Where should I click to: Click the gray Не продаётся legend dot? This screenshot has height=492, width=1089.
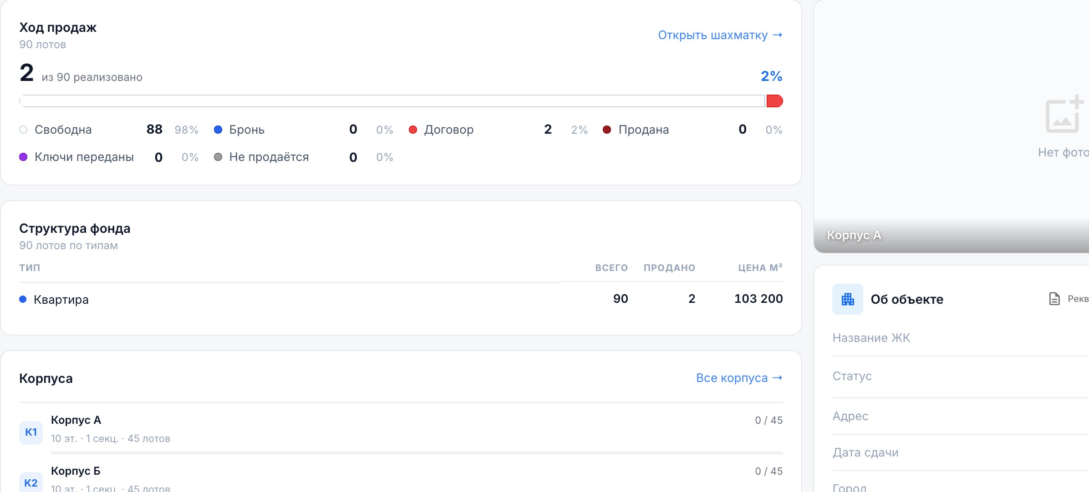218,157
